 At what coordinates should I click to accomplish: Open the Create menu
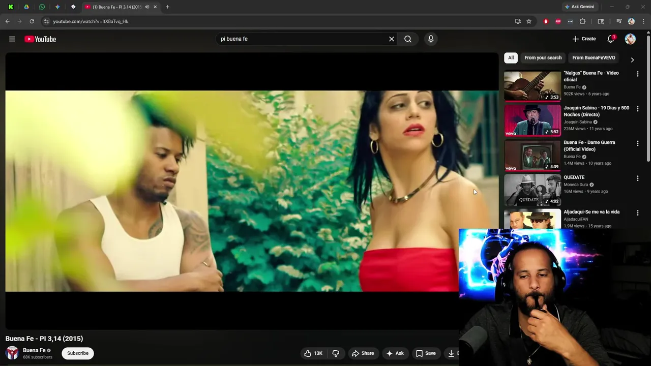pyautogui.click(x=584, y=39)
